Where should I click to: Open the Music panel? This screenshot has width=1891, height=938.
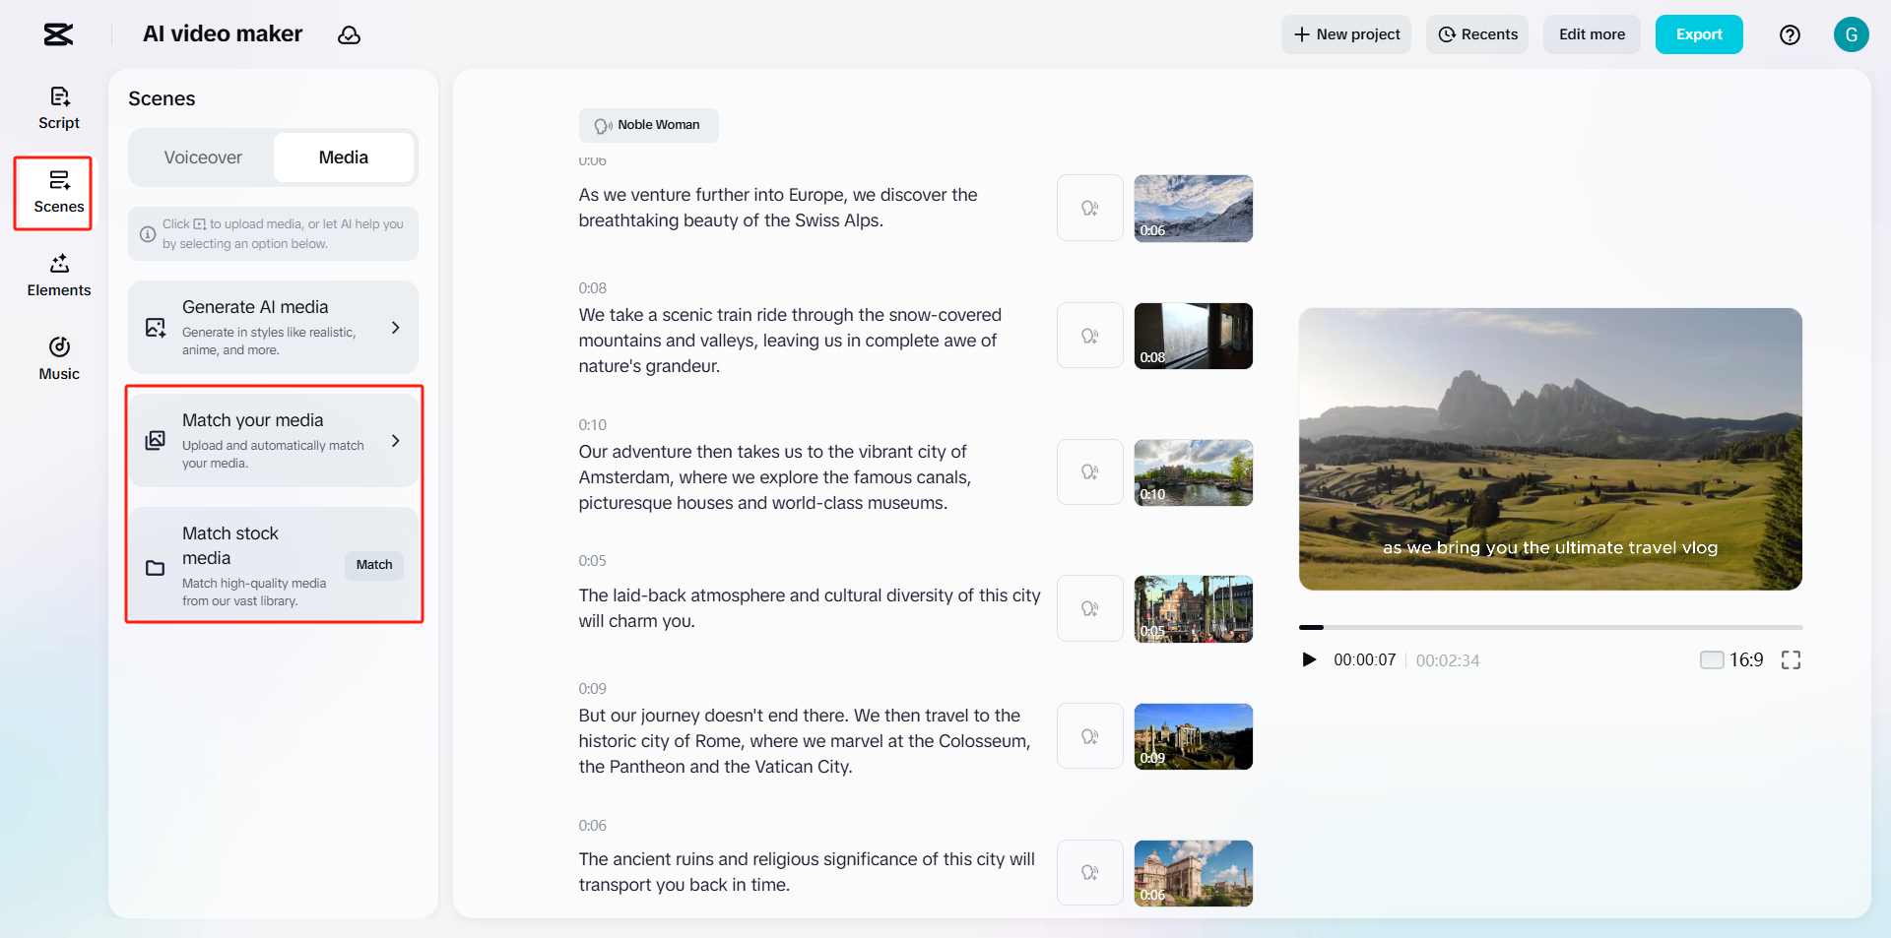[59, 359]
